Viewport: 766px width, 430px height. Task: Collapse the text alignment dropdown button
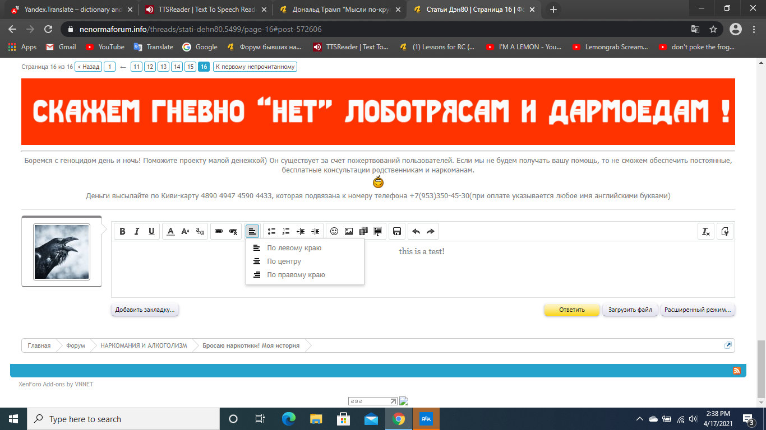click(x=252, y=231)
